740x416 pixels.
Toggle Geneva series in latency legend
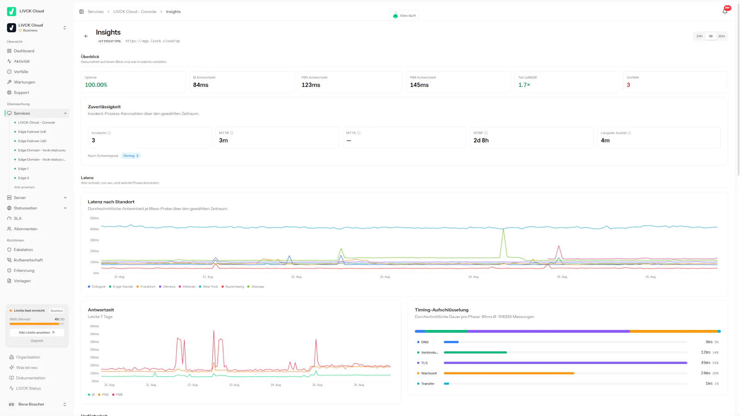167,287
